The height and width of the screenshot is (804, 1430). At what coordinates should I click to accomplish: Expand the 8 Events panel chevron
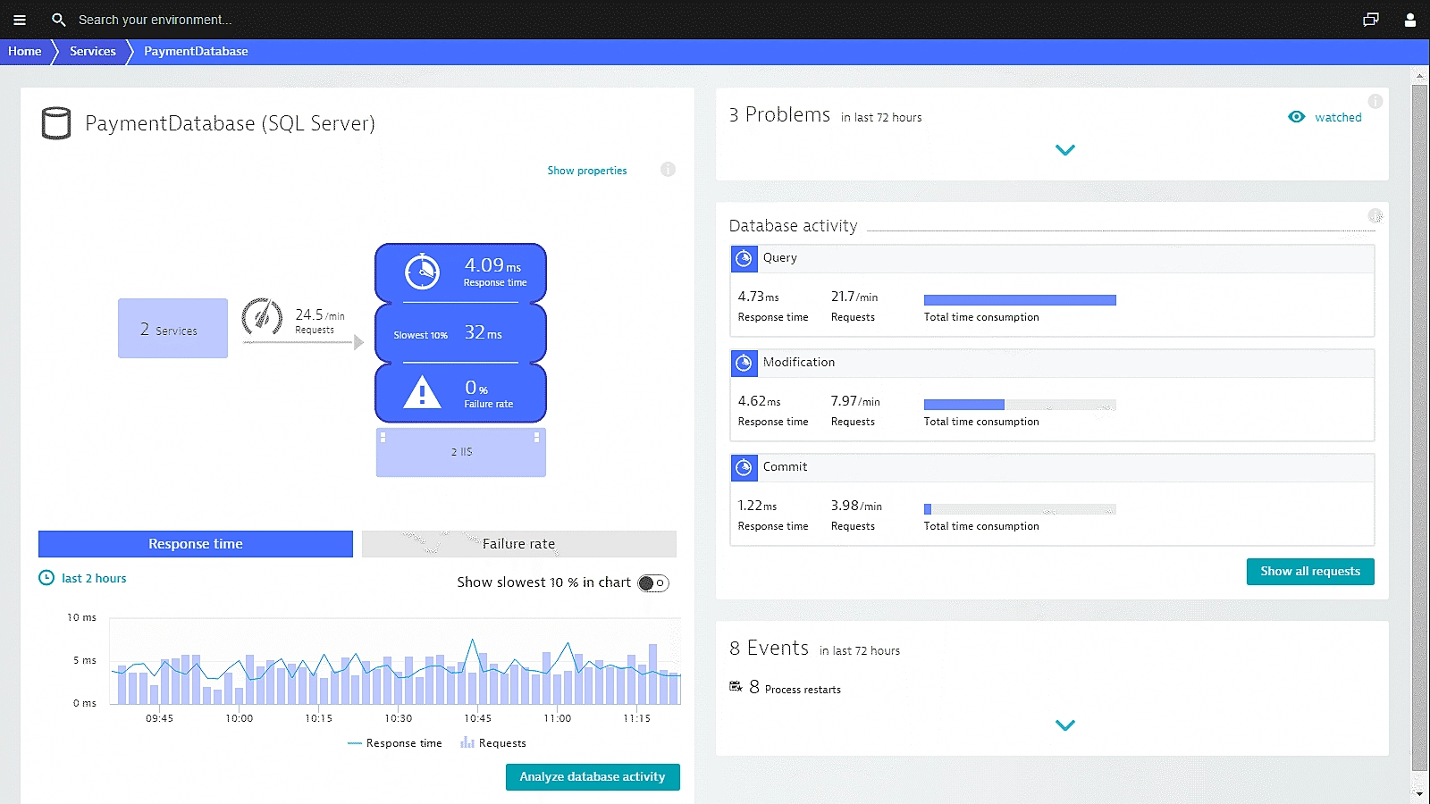click(1064, 725)
